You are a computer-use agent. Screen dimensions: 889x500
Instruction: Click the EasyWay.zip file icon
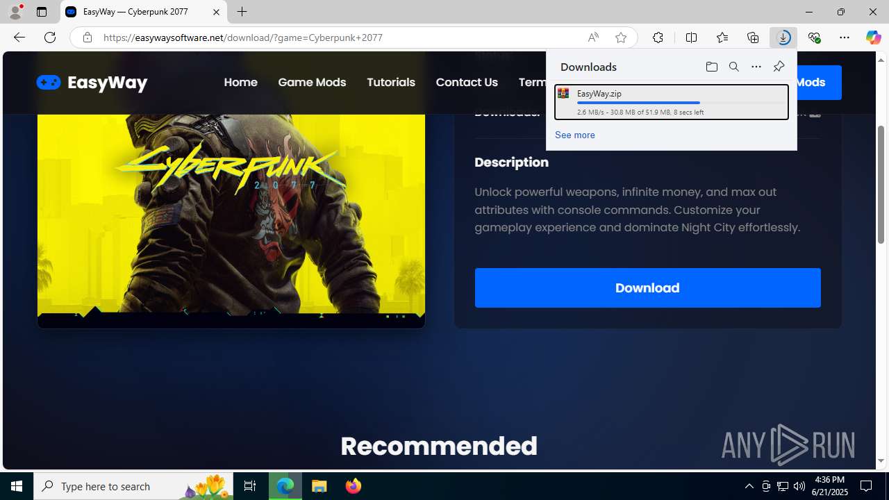(x=563, y=93)
